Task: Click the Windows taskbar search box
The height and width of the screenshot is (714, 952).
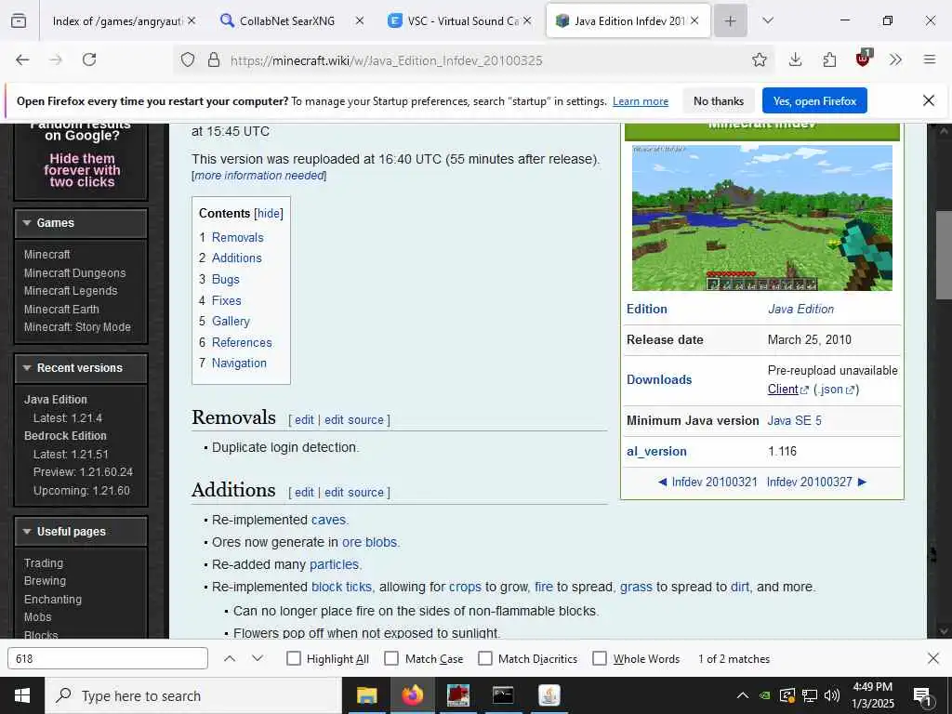Action: pyautogui.click(x=193, y=695)
